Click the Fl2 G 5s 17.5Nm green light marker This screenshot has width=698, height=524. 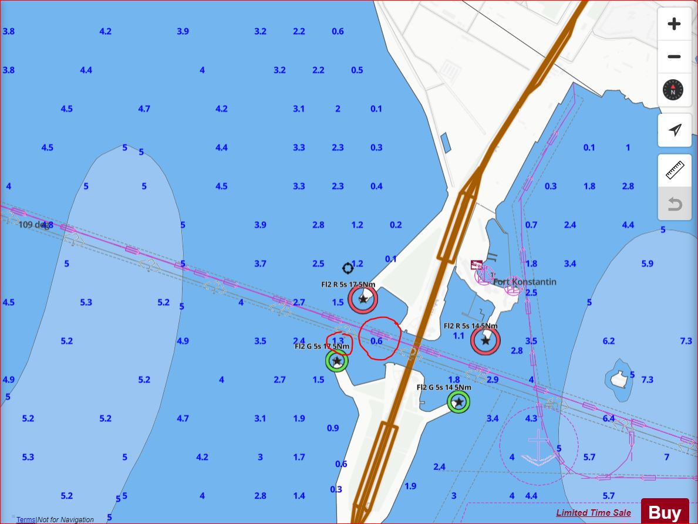337,361
